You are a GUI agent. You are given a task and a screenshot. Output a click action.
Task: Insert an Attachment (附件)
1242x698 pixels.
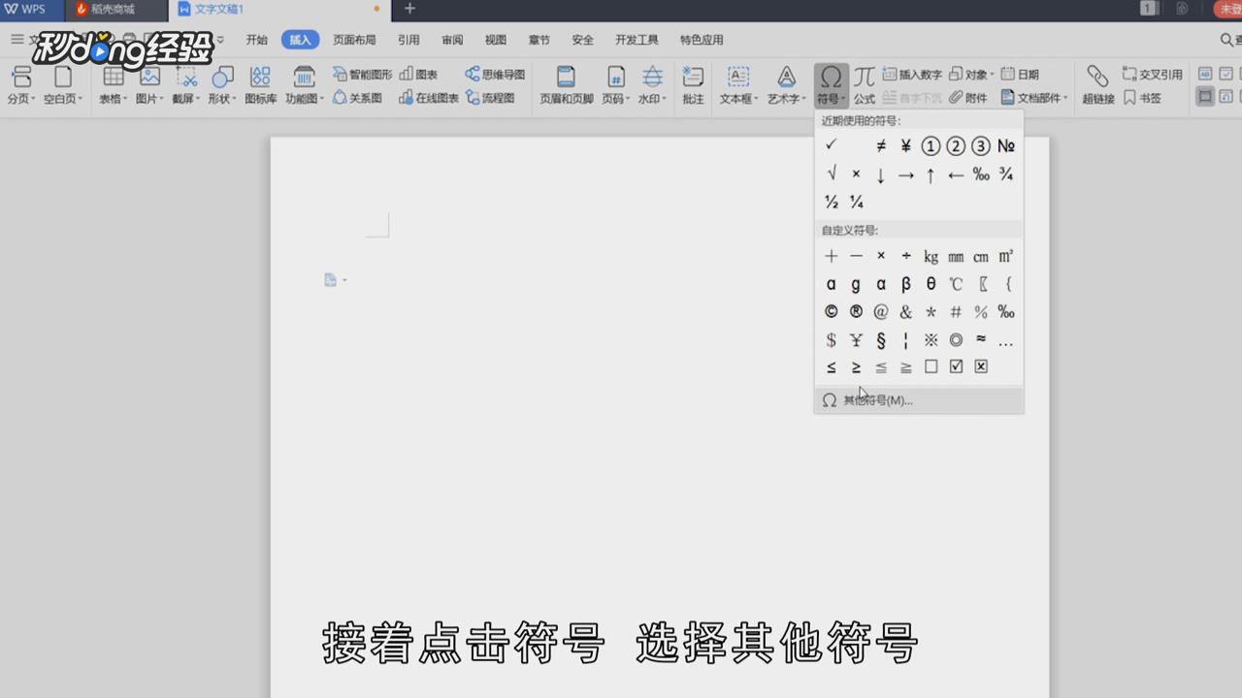click(967, 98)
